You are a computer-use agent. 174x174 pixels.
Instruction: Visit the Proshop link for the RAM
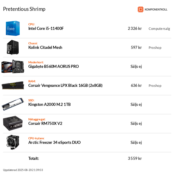[155, 86]
